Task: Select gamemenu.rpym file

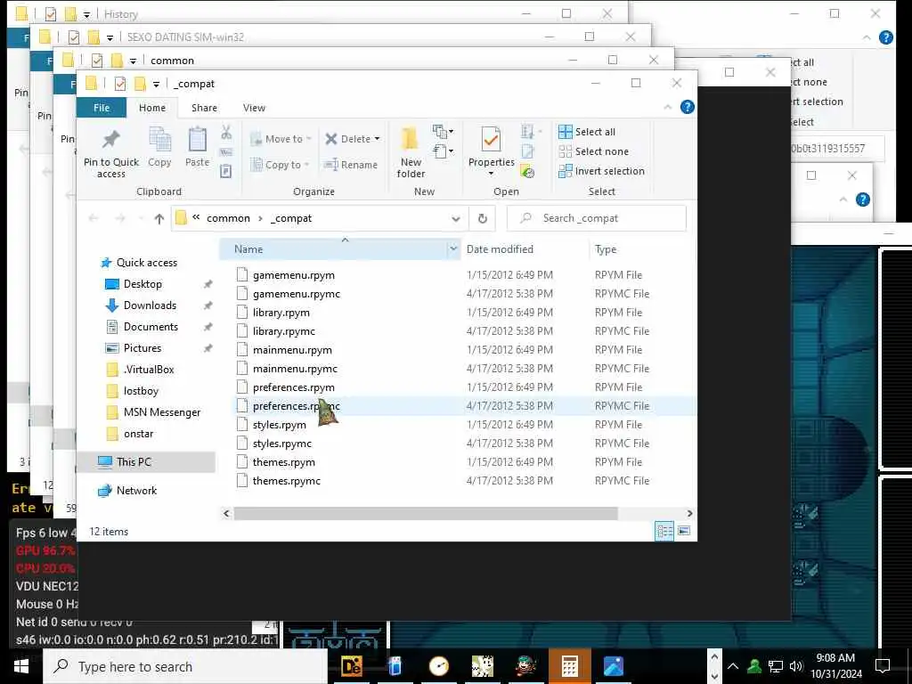Action: [x=293, y=275]
